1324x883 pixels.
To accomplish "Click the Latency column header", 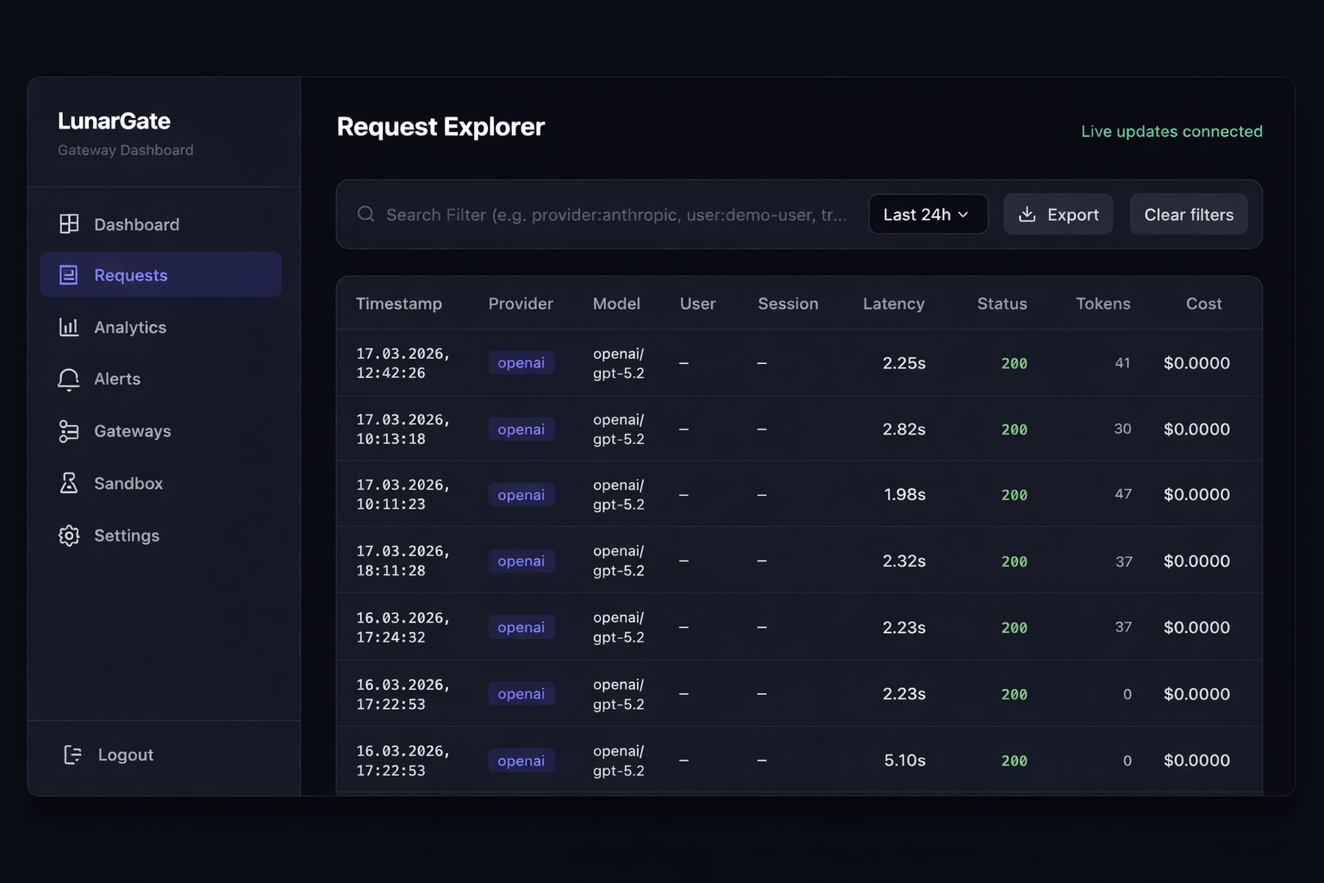I will [x=894, y=304].
